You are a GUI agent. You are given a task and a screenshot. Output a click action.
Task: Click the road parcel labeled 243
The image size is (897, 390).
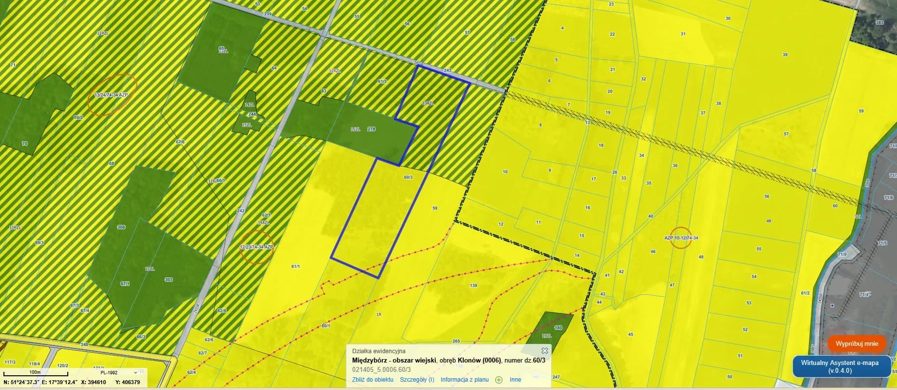click(x=447, y=71)
